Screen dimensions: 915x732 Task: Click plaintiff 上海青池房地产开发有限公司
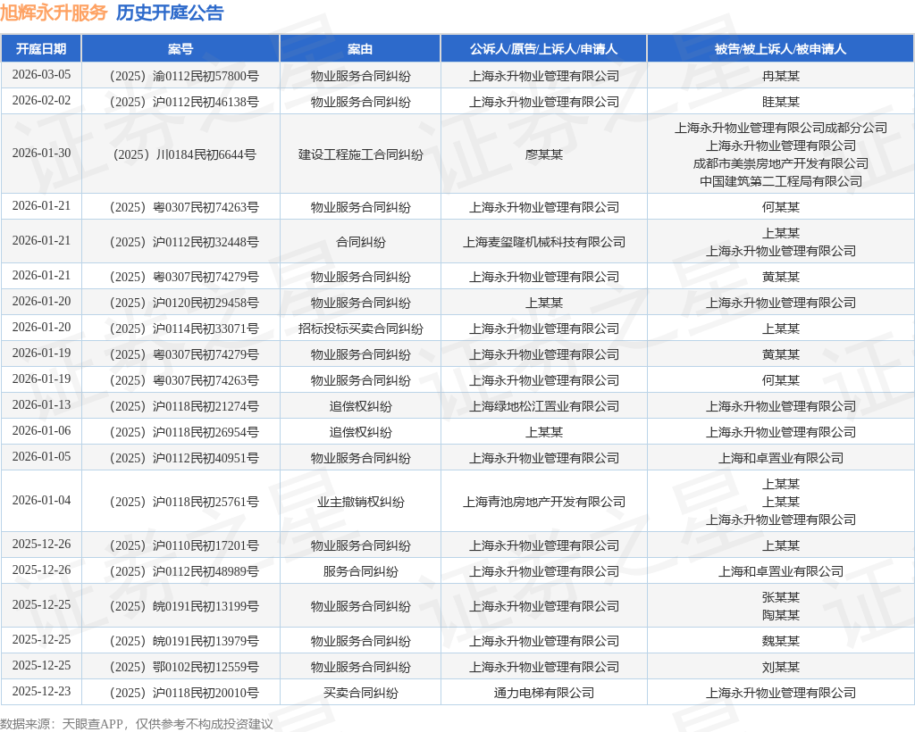[544, 502]
